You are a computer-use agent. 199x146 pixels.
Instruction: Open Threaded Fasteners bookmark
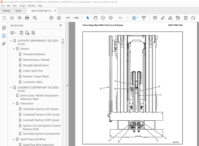(34, 54)
